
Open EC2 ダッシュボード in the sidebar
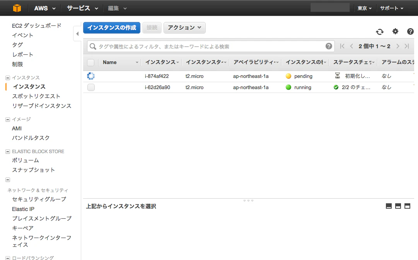(37, 25)
